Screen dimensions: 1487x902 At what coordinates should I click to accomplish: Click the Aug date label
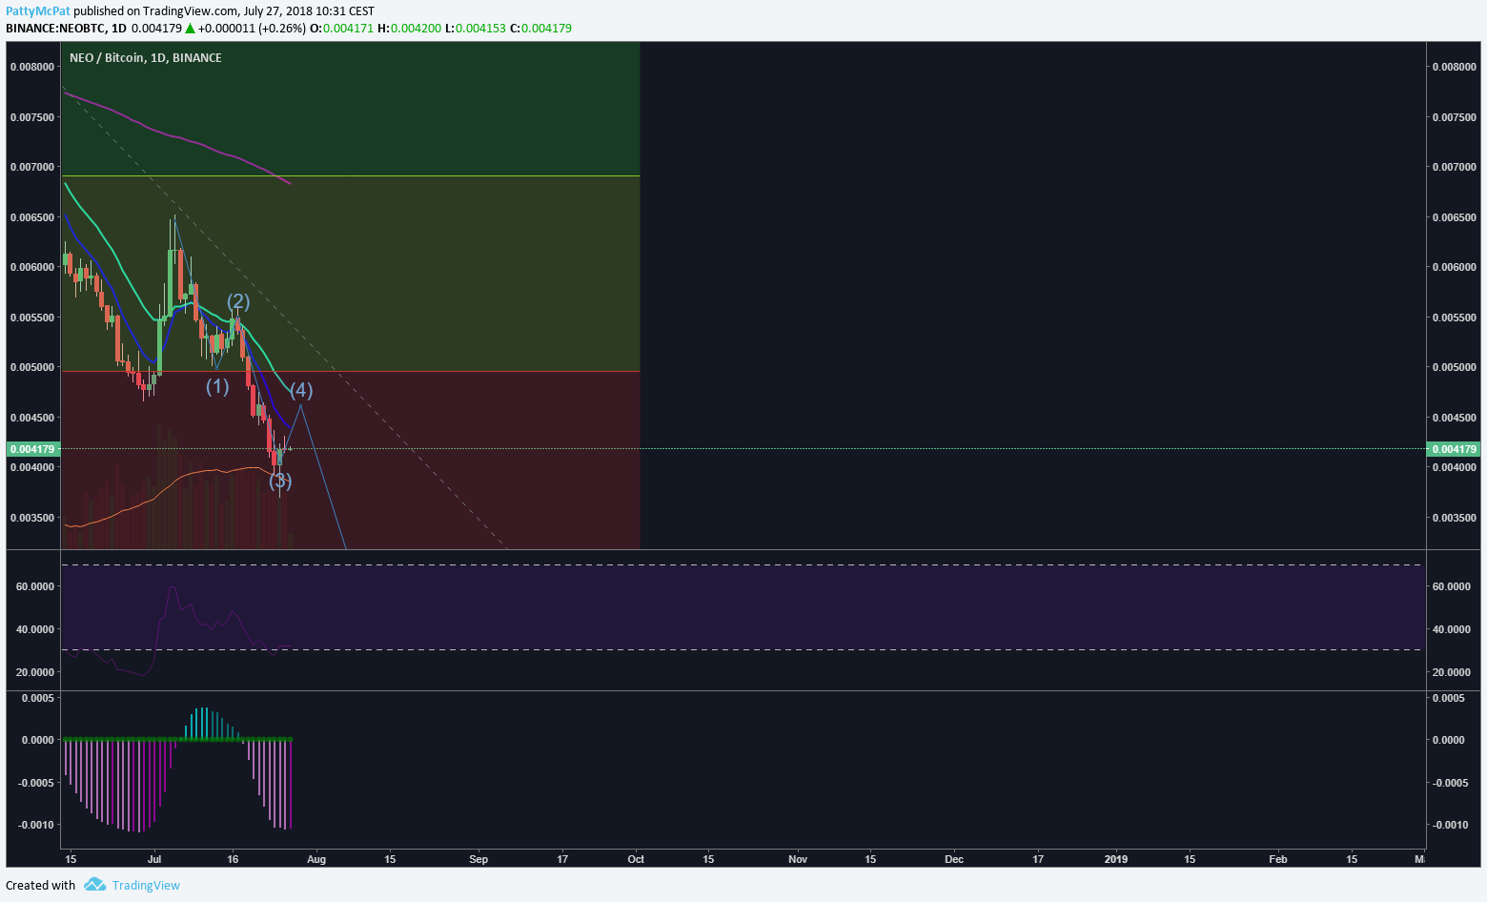(x=316, y=859)
